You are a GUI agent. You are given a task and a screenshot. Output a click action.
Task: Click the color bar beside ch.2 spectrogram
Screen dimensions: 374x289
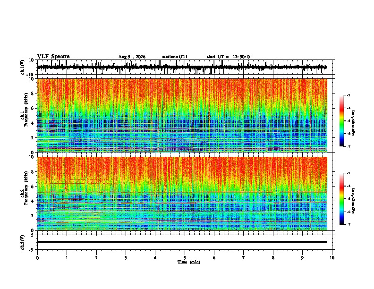tap(342, 199)
